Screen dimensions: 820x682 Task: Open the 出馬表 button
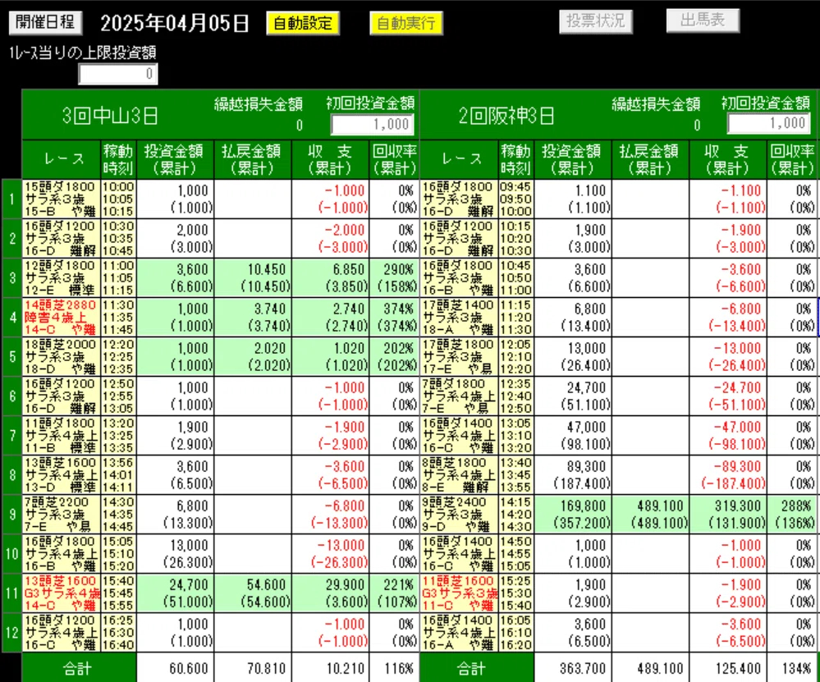[x=702, y=20]
